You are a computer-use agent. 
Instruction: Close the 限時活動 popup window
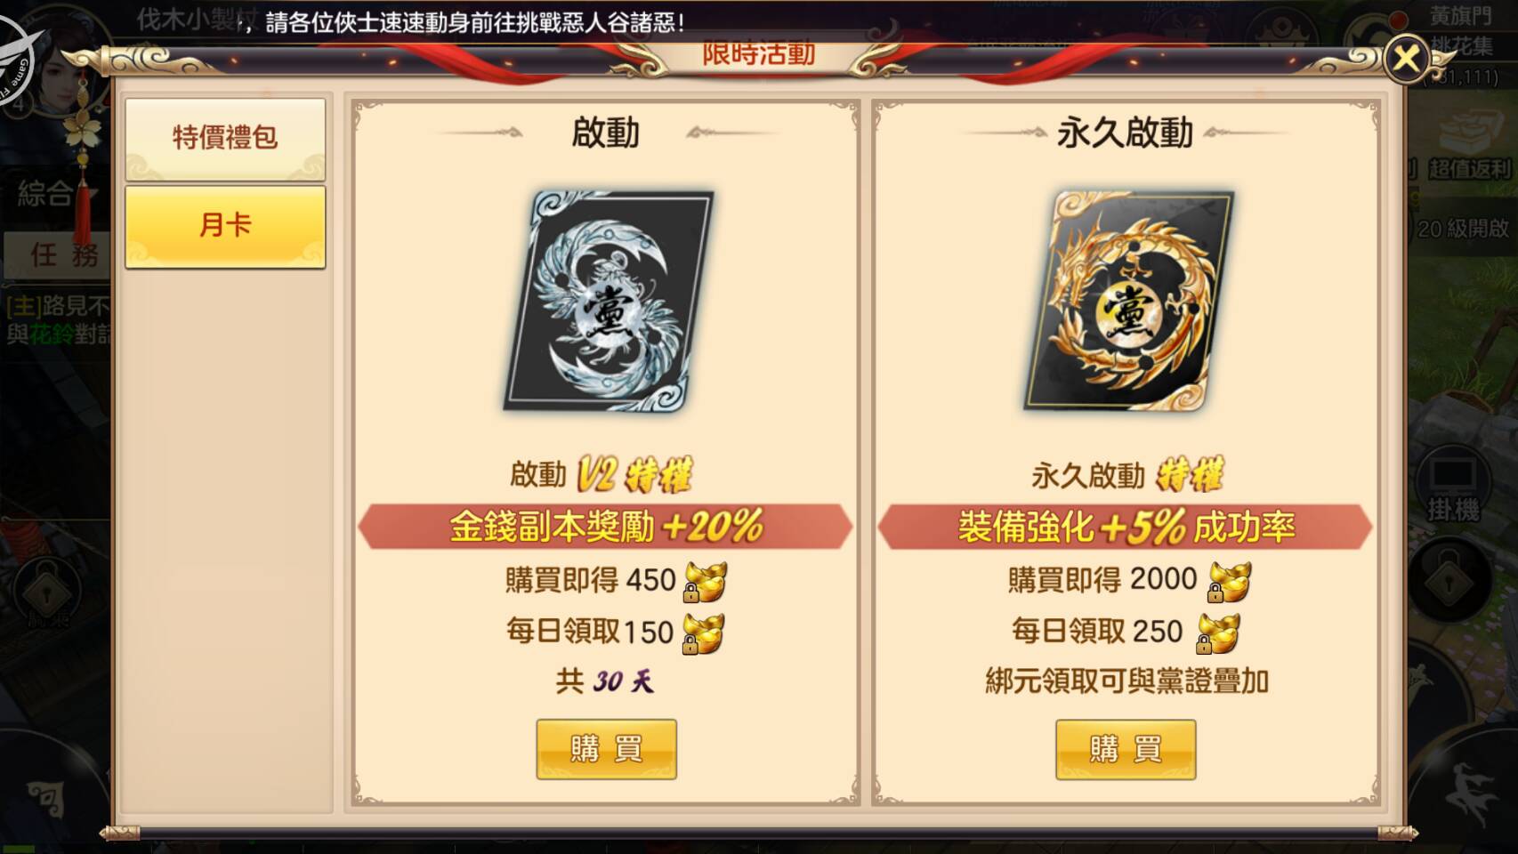[1406, 59]
